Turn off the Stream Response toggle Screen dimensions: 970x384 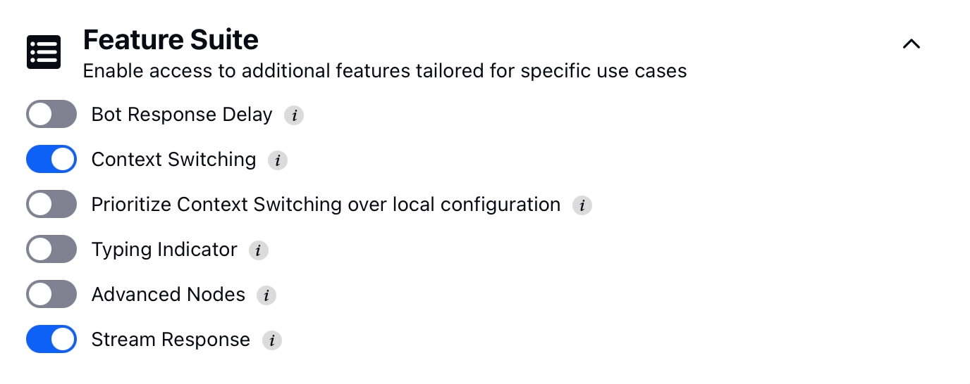pyautogui.click(x=51, y=339)
